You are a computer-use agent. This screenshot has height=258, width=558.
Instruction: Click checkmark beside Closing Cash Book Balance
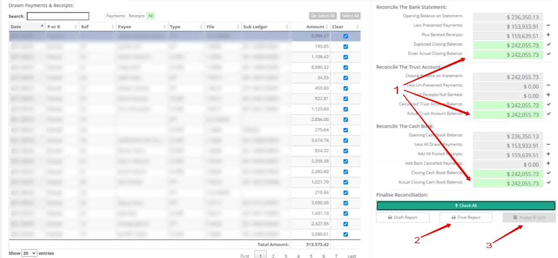[x=548, y=173]
